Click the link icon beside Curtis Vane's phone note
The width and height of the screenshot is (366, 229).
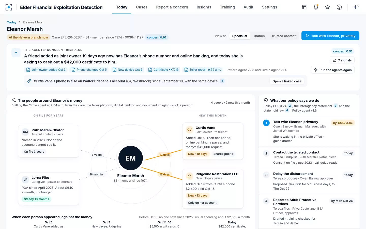pos(29,81)
